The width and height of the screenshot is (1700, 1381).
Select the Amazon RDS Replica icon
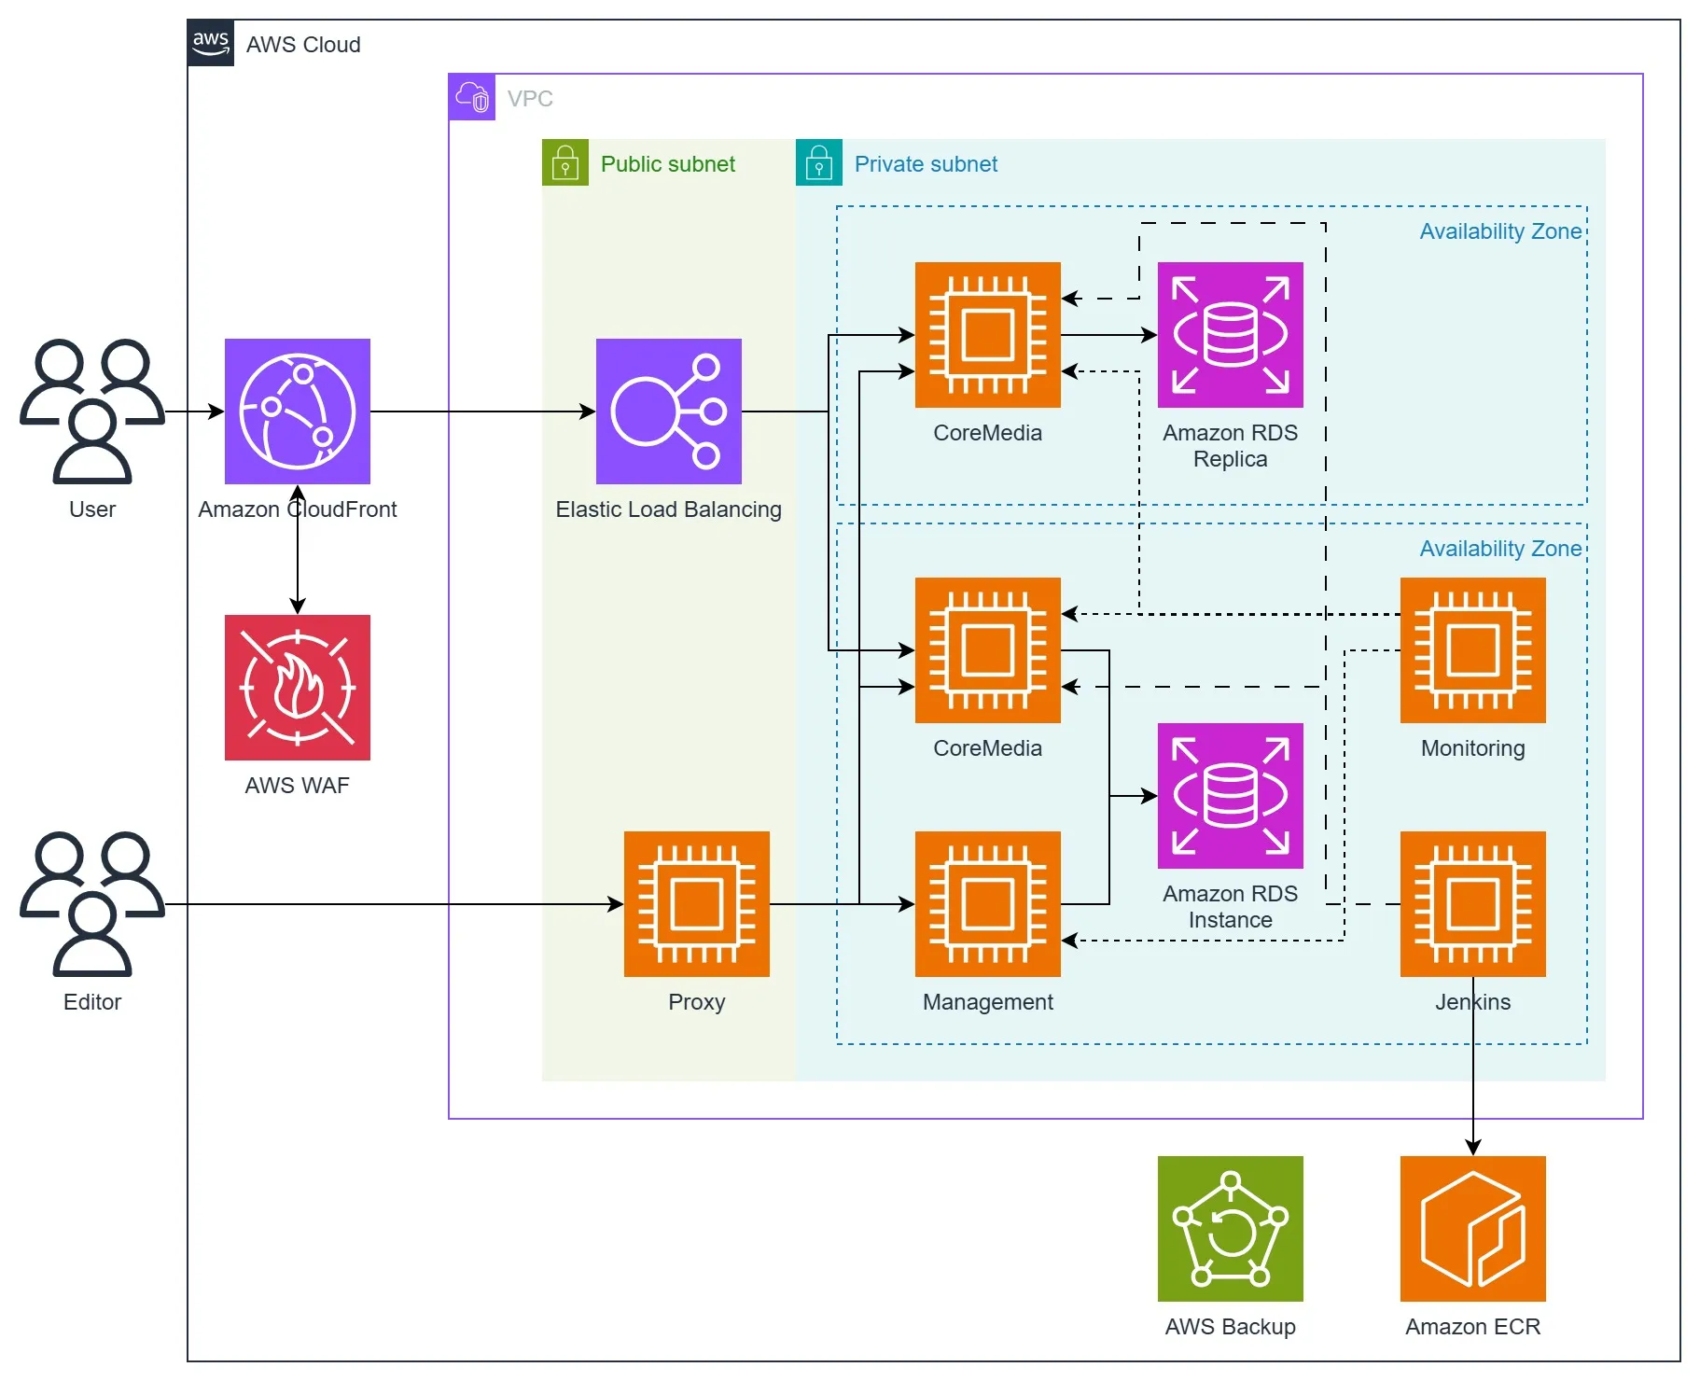[x=1231, y=335]
